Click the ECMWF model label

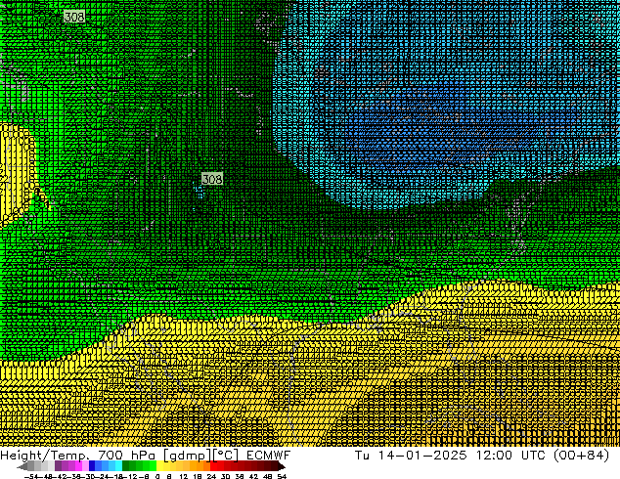click(x=269, y=456)
